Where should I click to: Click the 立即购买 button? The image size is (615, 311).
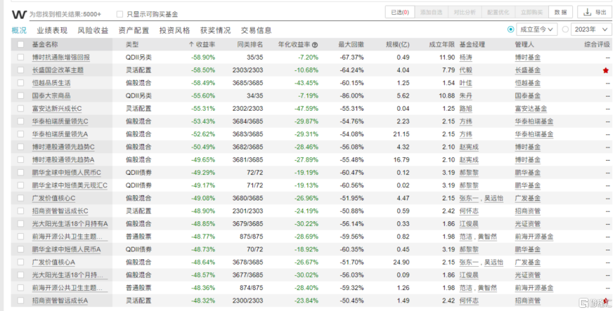[532, 12]
